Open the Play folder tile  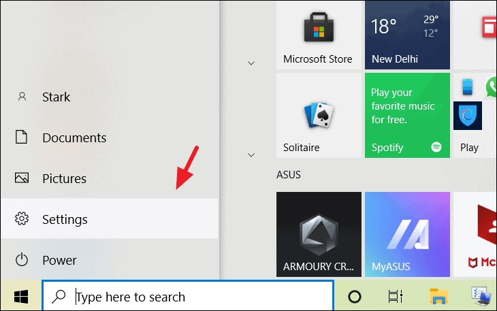tap(475, 115)
